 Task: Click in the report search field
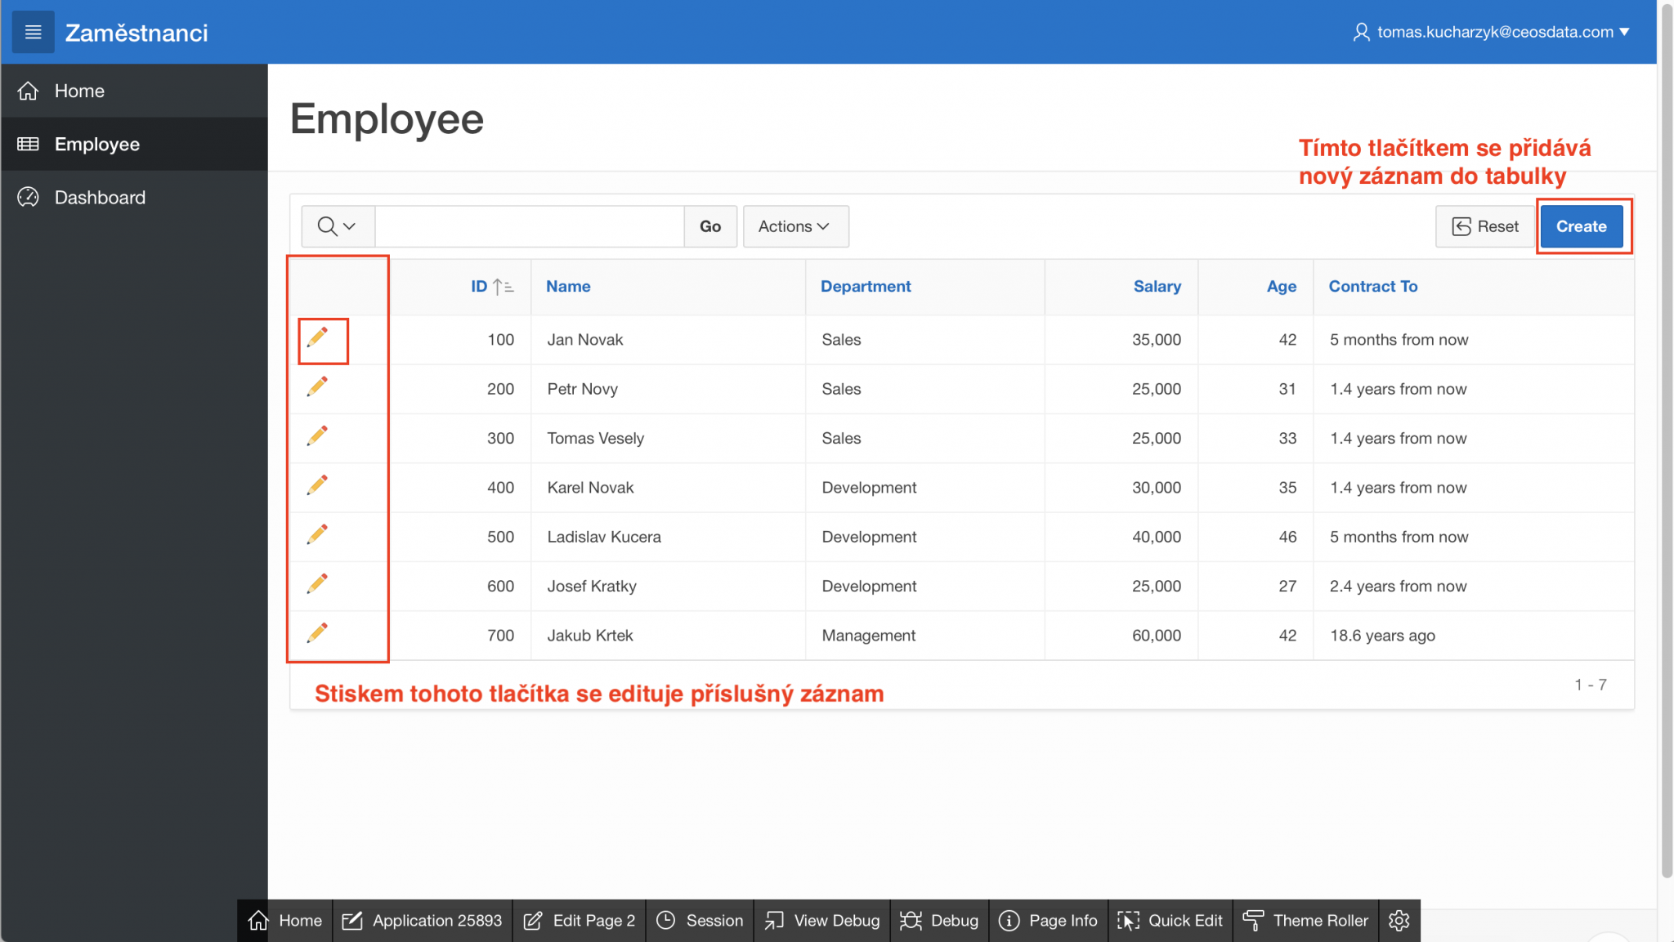(529, 226)
